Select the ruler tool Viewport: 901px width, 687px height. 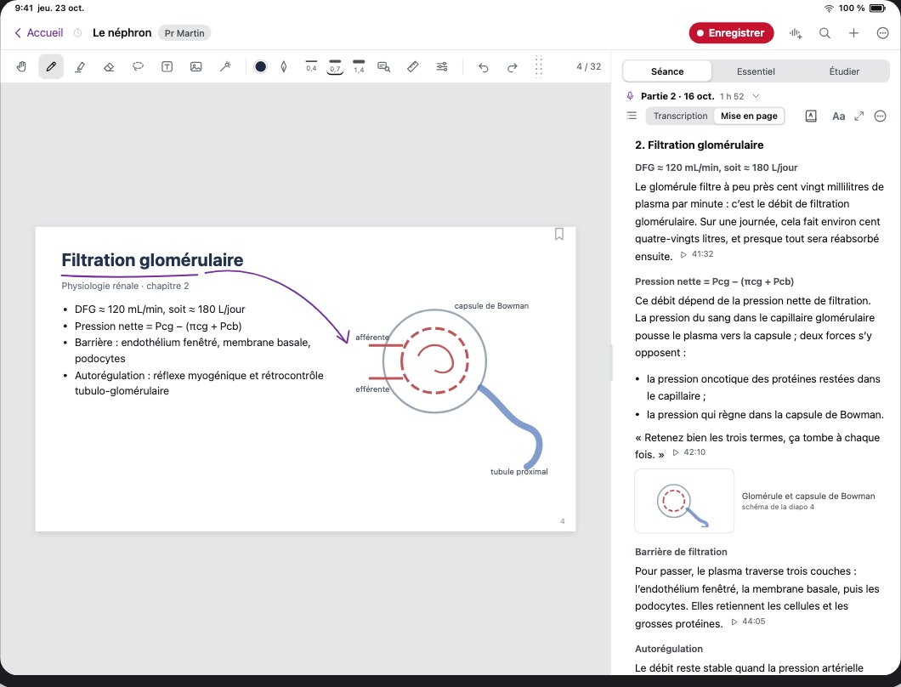pyautogui.click(x=412, y=66)
